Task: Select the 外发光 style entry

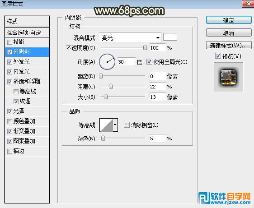Action: coord(27,62)
